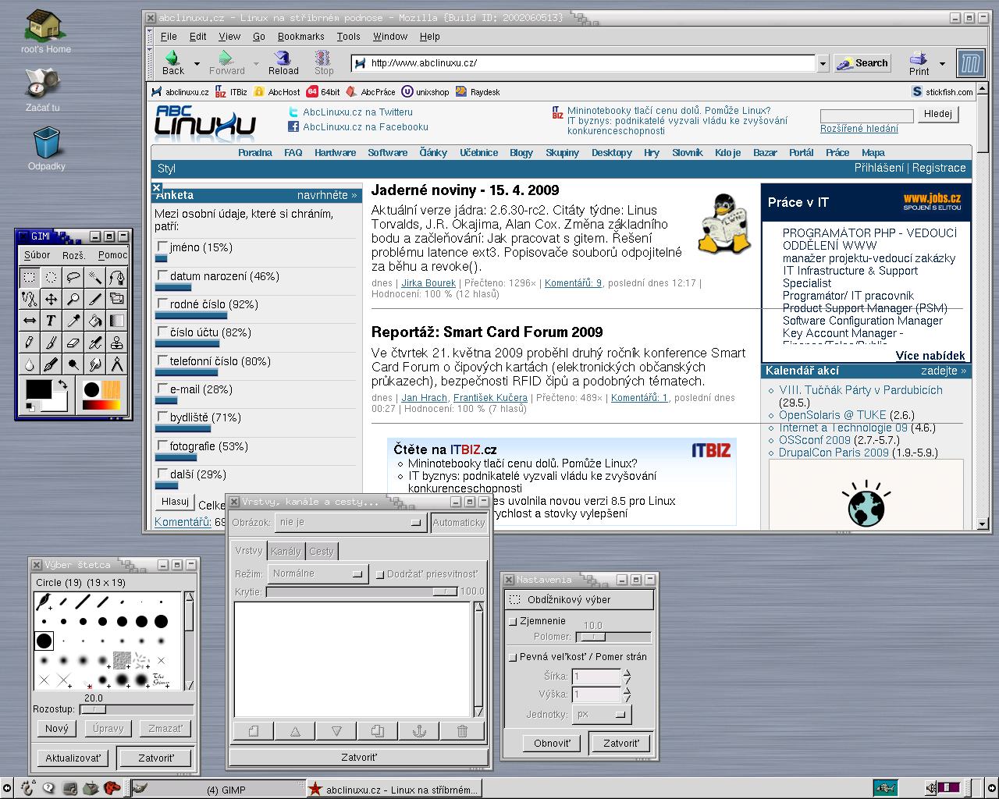Select the Color Picker eyedropper tool
Viewport: 999px width, 799px height.
pyautogui.click(x=73, y=321)
